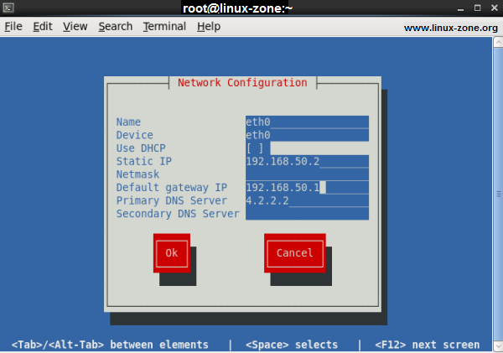Click the '<Space> selects' hint text
Viewport: 503px width, 353px height.
292,345
